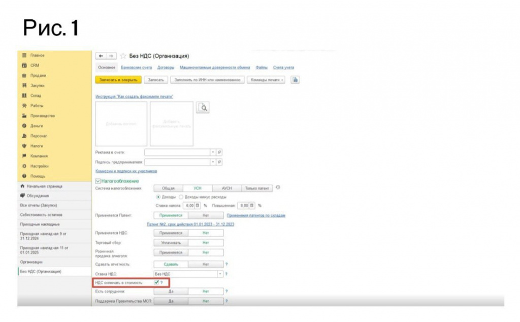The height and width of the screenshot is (322, 520).
Task: Open the Применения патентов по складам link
Action: pos(256,215)
